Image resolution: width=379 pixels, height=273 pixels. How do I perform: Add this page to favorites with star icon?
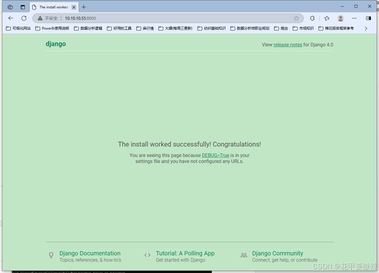(x=296, y=18)
